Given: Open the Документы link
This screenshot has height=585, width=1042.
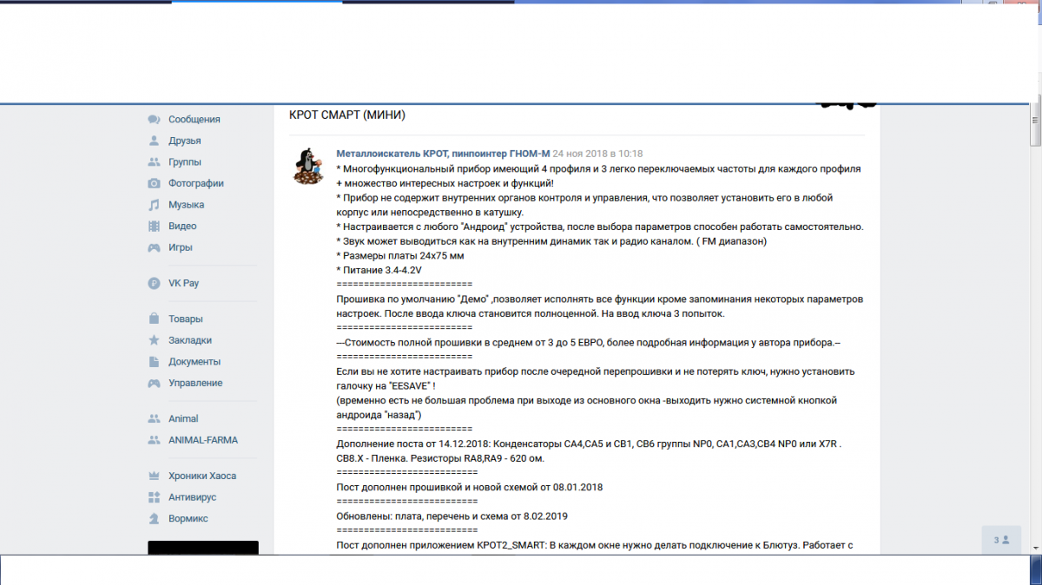Looking at the screenshot, I should tap(195, 361).
